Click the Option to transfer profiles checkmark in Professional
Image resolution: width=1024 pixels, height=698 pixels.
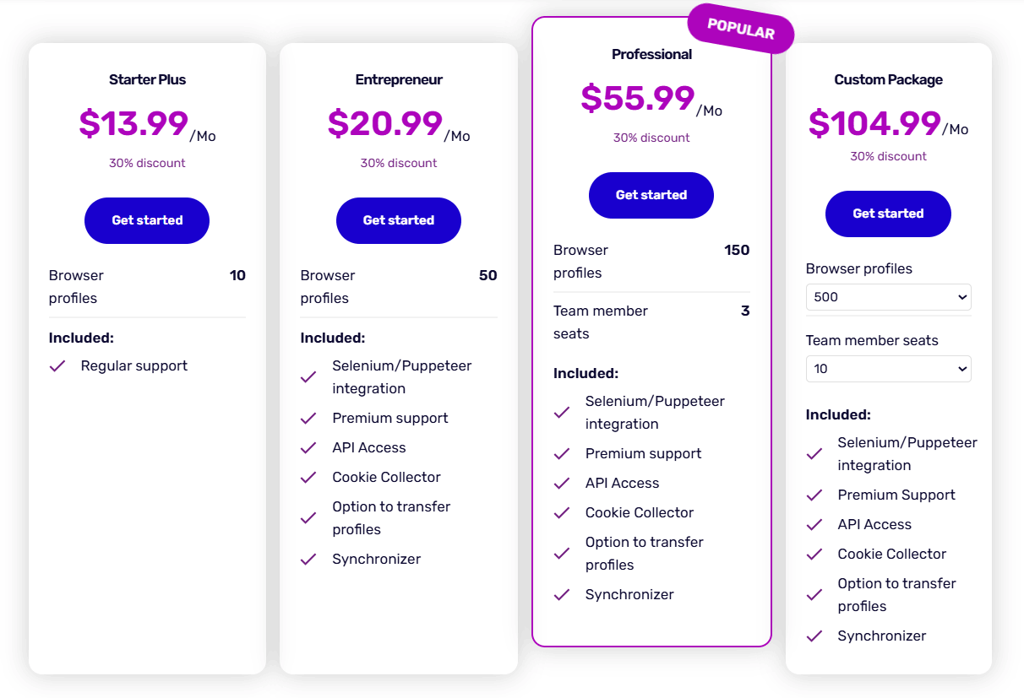[562, 553]
